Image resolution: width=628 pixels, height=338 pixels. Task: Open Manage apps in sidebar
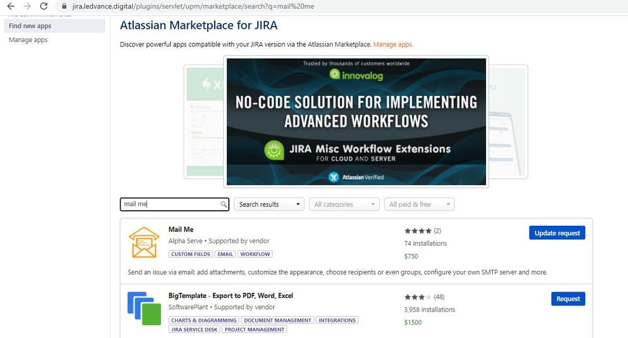pyautogui.click(x=28, y=40)
